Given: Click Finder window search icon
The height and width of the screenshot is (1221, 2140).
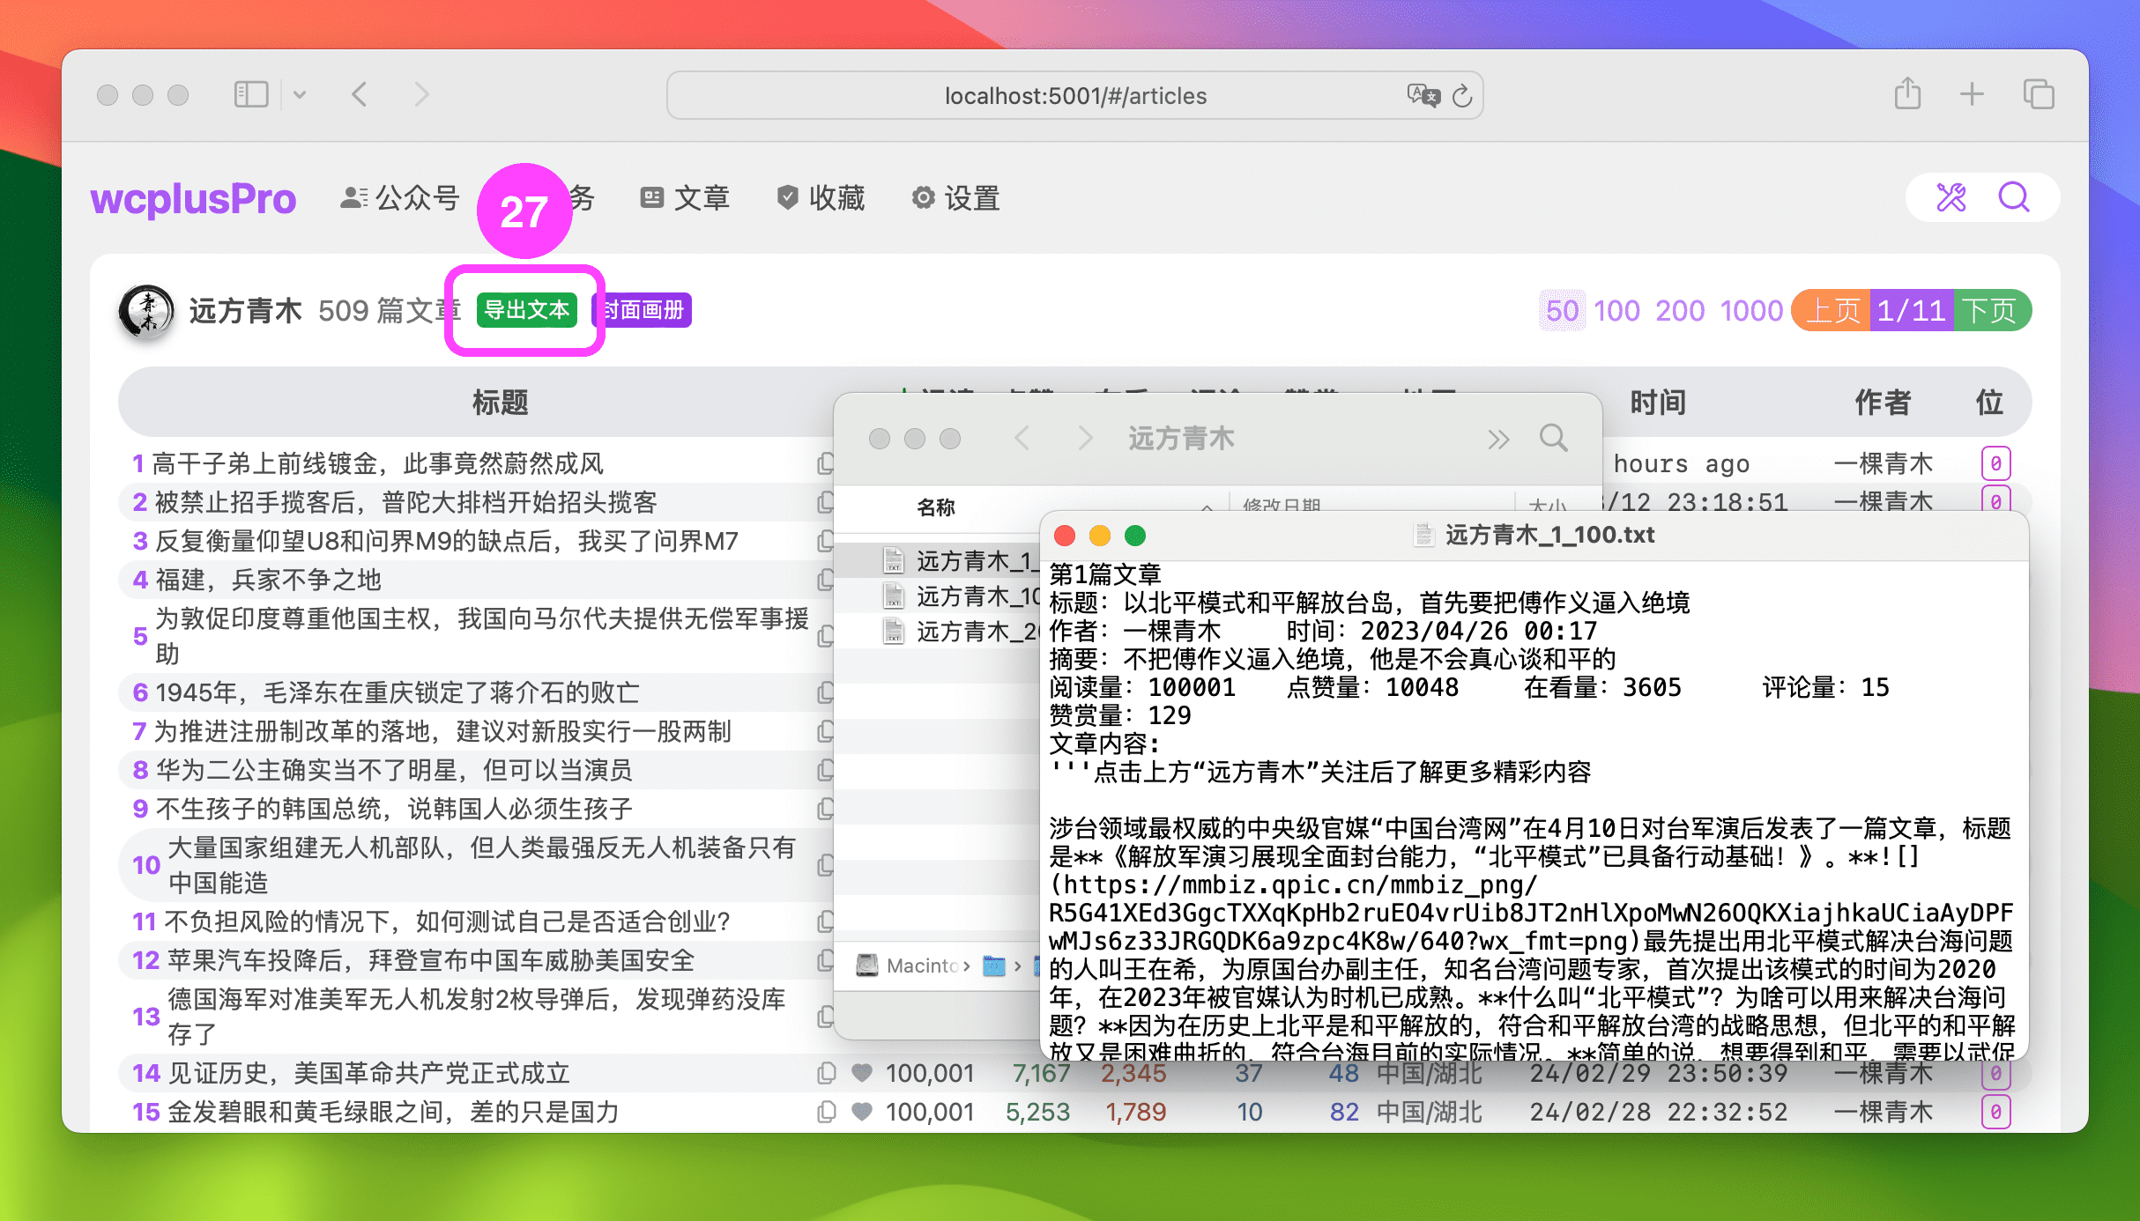Looking at the screenshot, I should [x=1553, y=438].
